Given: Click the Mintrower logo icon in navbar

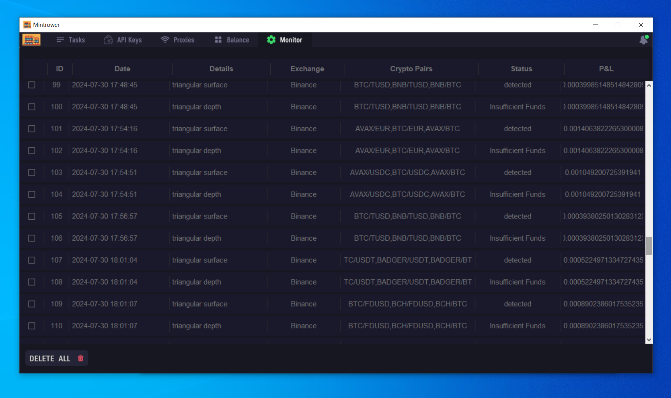Looking at the screenshot, I should (32, 40).
